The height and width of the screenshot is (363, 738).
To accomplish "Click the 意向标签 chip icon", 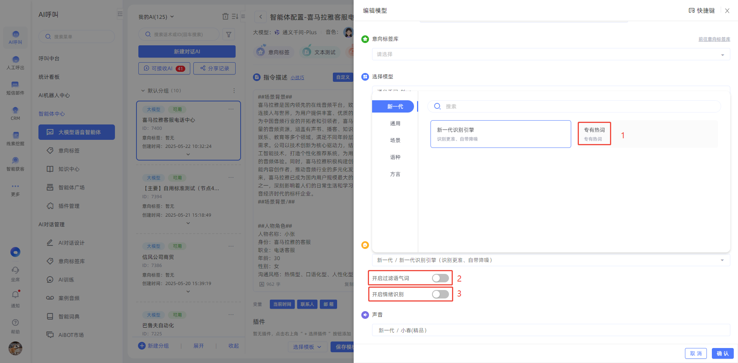I will tap(261, 51).
